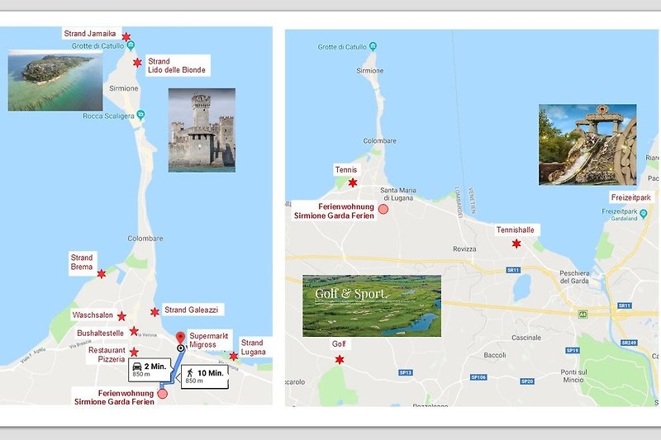Open the Gardaland amusement park photo
The width and height of the screenshot is (661, 440).
click(587, 144)
